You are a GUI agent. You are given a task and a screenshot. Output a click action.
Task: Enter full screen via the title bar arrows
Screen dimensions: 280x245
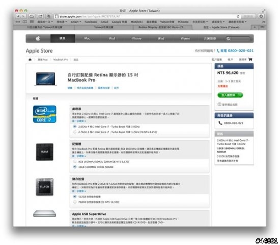pos(263,11)
